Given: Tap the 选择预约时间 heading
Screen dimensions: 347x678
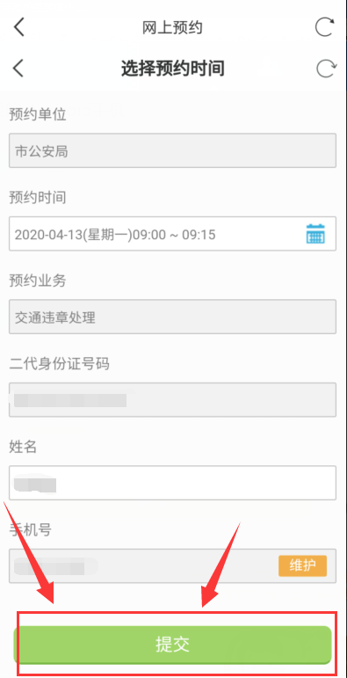Looking at the screenshot, I should 172,69.
